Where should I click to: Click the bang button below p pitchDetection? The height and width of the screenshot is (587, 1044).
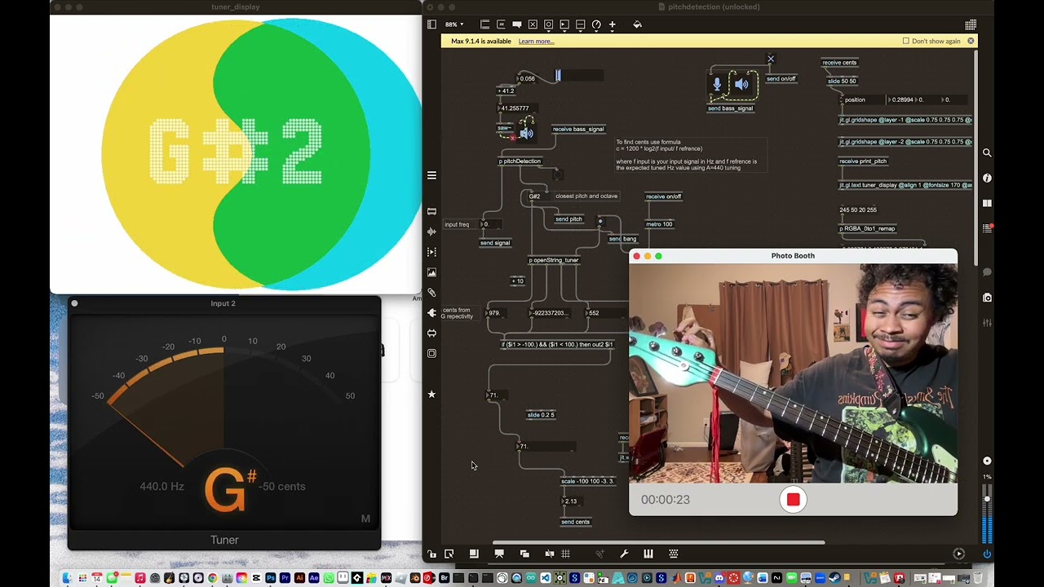point(558,174)
